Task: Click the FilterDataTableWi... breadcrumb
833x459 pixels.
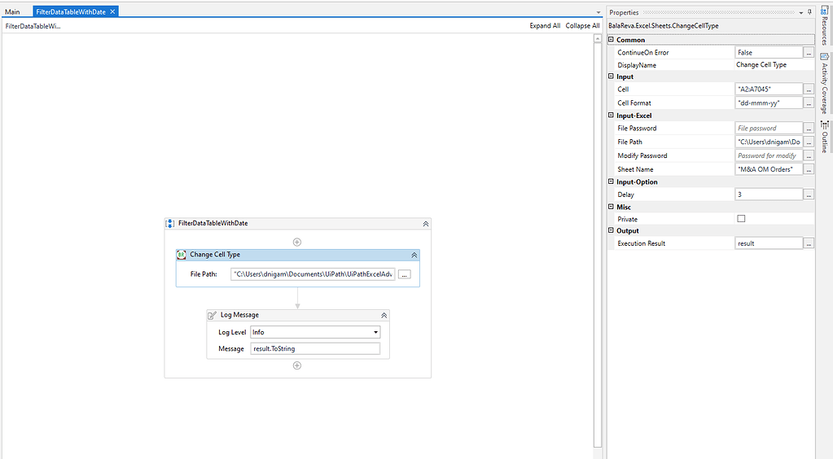Action: pos(33,25)
